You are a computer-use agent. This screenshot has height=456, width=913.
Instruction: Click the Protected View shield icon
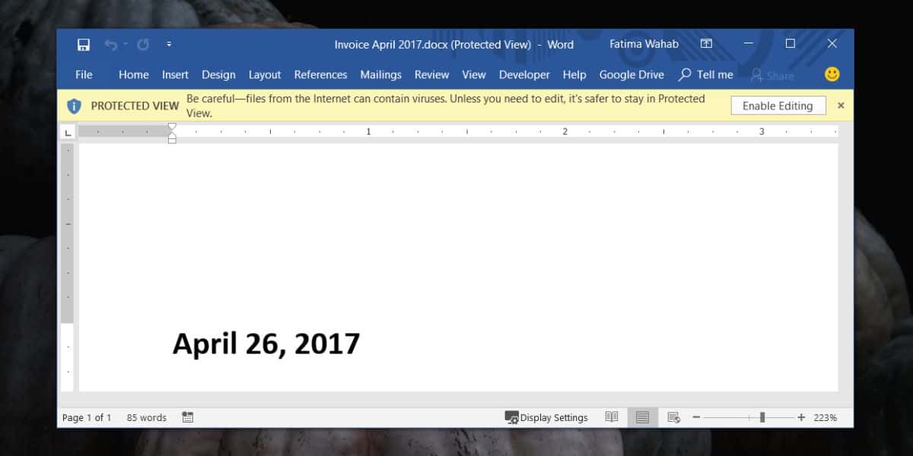74,106
